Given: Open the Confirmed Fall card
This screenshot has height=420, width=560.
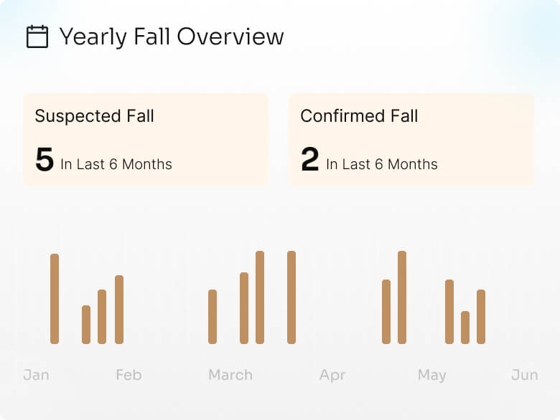Looking at the screenshot, I should 411,140.
